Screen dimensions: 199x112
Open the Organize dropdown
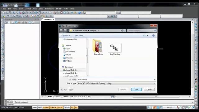(x=66, y=35)
